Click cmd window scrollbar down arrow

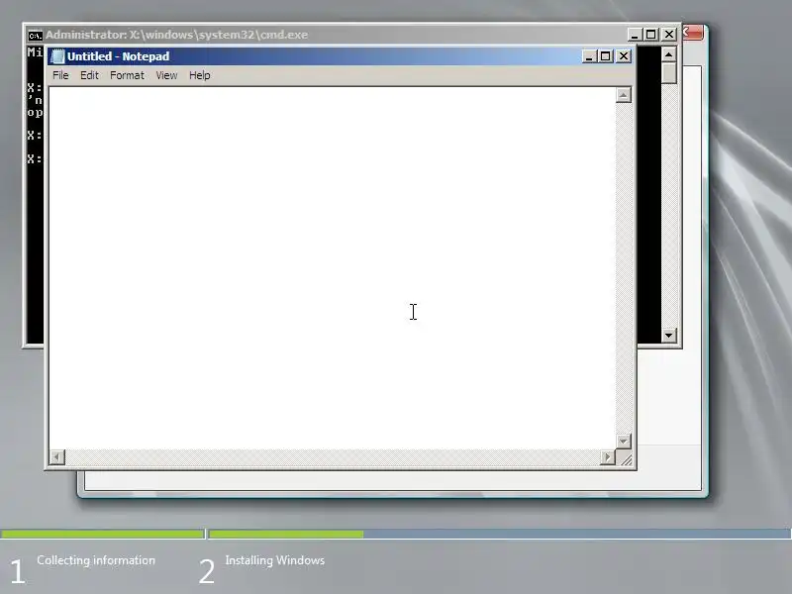669,335
